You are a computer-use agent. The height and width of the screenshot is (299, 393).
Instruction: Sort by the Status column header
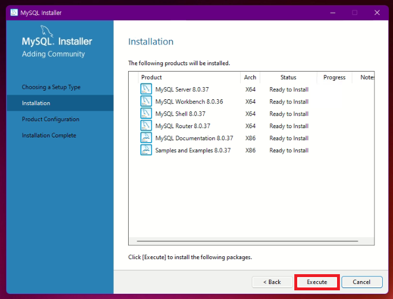coord(289,77)
